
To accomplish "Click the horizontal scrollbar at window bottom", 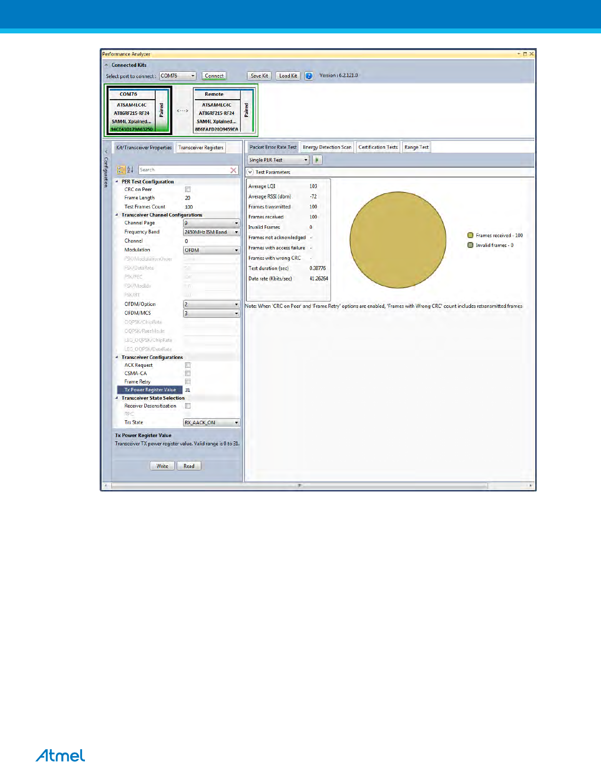I will tap(300, 486).
